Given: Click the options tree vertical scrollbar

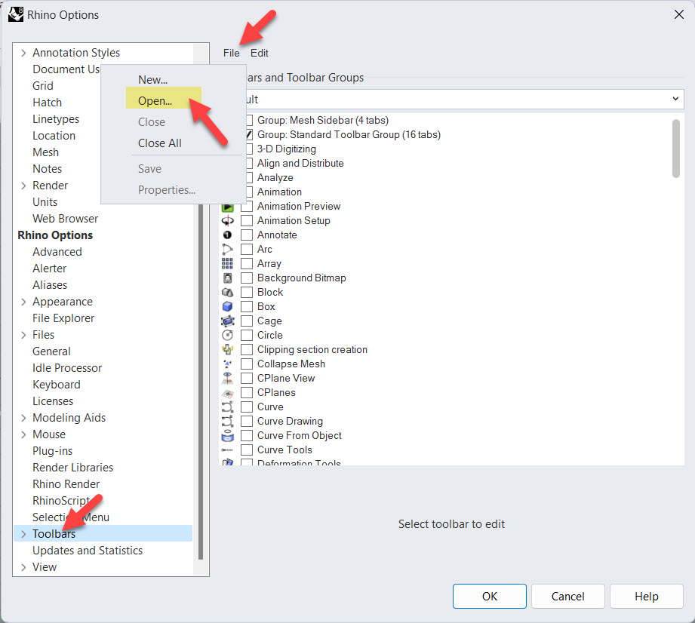Looking at the screenshot, I should 201,381.
